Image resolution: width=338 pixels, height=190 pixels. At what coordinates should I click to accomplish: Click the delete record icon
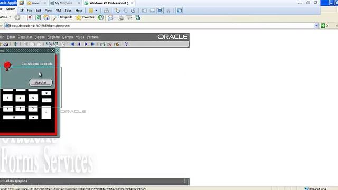pyautogui.click(x=109, y=44)
